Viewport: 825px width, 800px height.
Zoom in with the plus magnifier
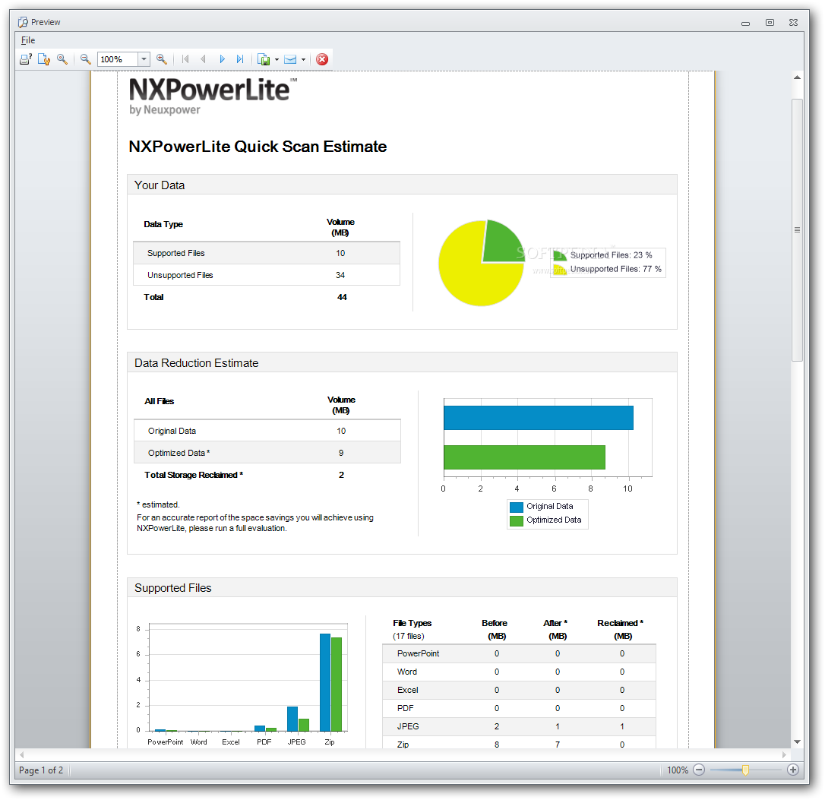pos(162,59)
